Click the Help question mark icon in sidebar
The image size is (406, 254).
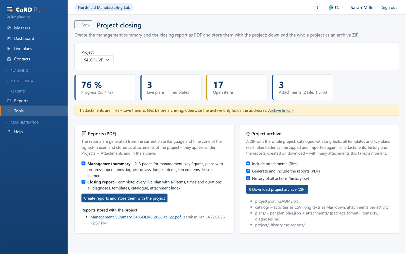pyautogui.click(x=9, y=132)
